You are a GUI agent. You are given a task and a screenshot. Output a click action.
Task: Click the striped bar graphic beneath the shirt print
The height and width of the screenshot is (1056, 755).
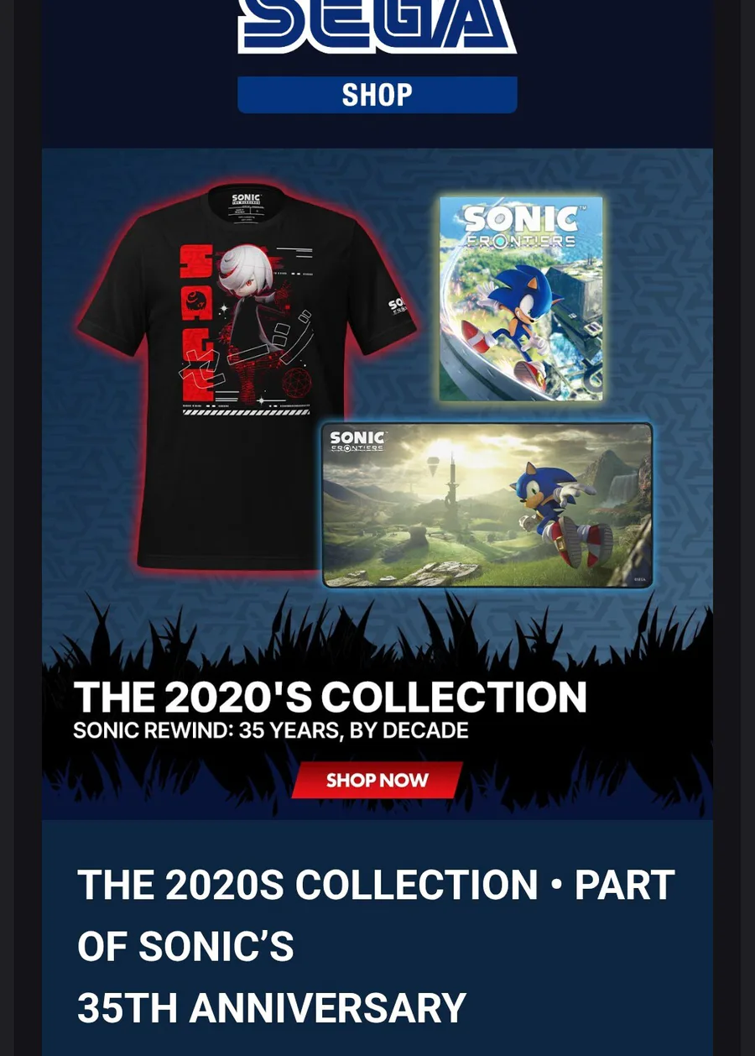(247, 411)
